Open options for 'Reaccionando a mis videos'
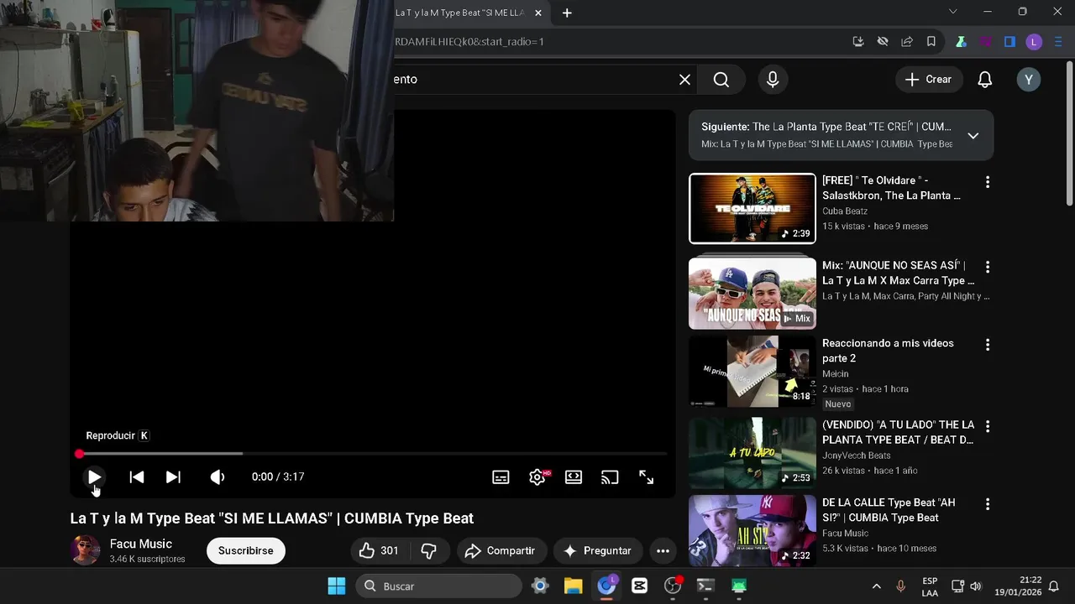 click(988, 345)
